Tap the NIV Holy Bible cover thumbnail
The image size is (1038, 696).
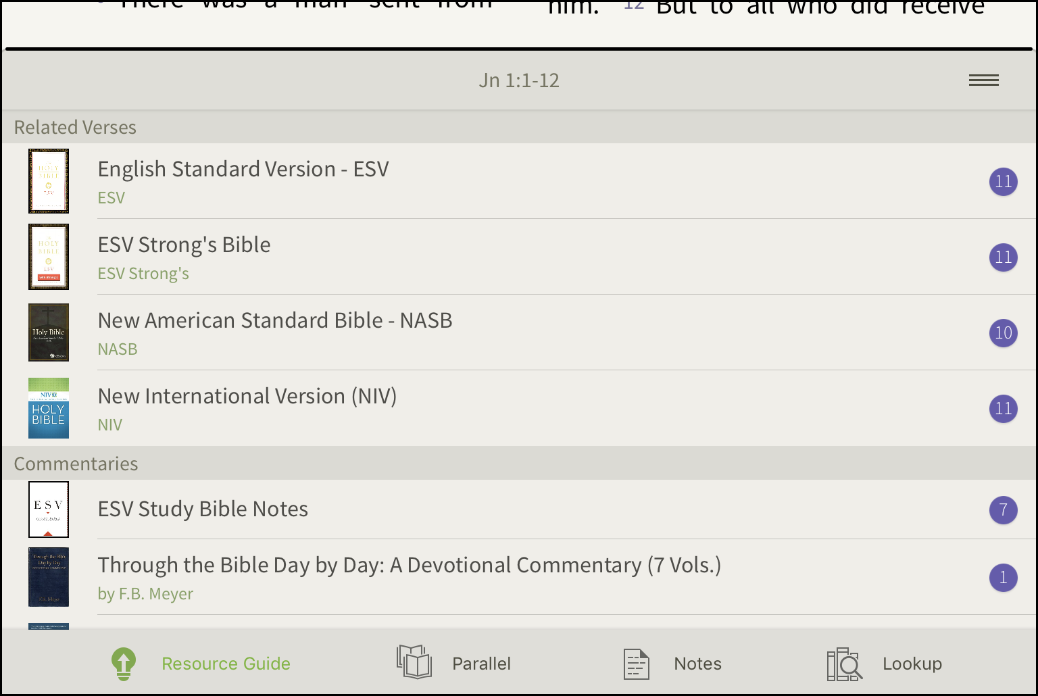tap(49, 408)
